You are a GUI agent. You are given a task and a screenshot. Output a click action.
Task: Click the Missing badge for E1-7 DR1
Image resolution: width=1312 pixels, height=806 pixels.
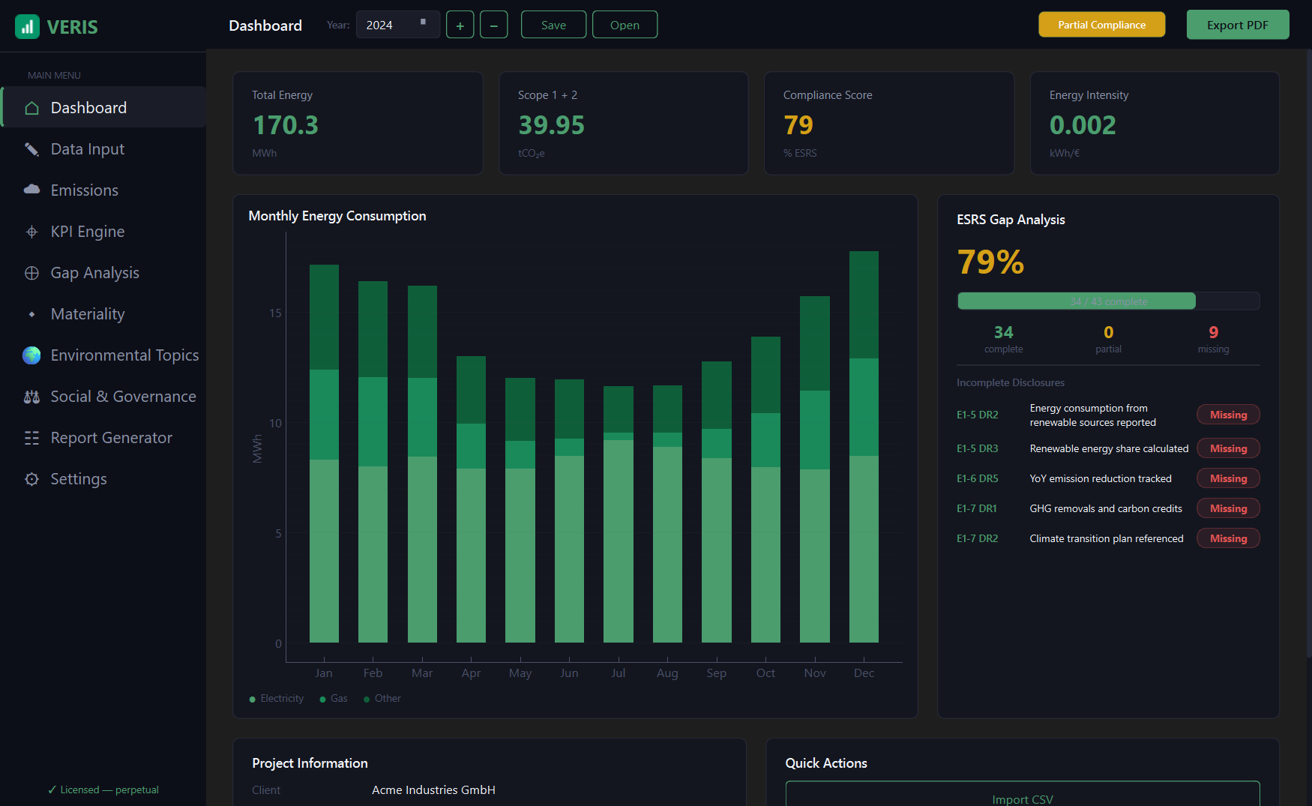tap(1228, 508)
